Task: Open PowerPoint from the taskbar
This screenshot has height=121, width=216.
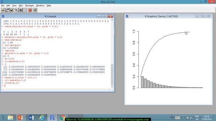Action: [x=21, y=118]
